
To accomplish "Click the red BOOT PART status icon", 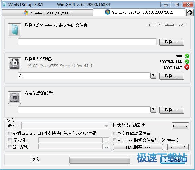I will 187,67.
